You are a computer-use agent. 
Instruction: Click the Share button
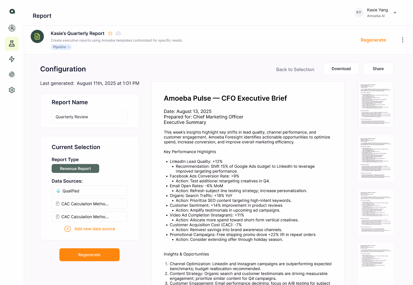[x=378, y=69]
